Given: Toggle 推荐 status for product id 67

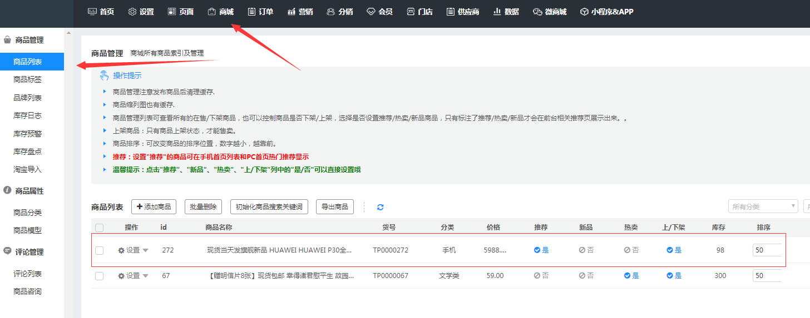Looking at the screenshot, I should coord(541,276).
